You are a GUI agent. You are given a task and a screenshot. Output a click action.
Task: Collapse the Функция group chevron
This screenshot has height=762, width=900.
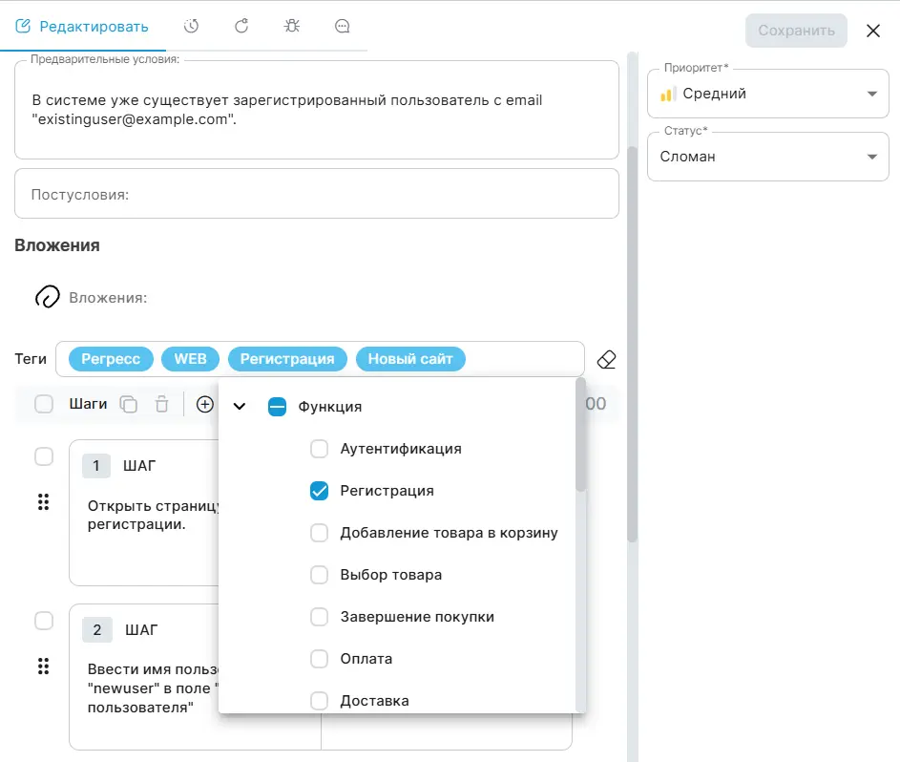pos(240,407)
